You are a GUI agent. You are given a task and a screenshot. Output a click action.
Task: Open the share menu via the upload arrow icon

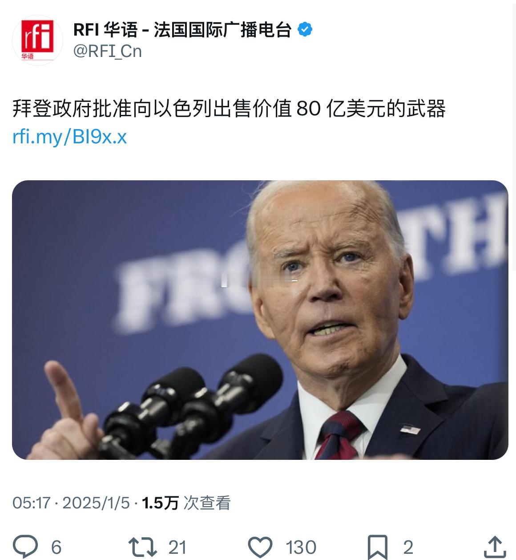point(495,547)
